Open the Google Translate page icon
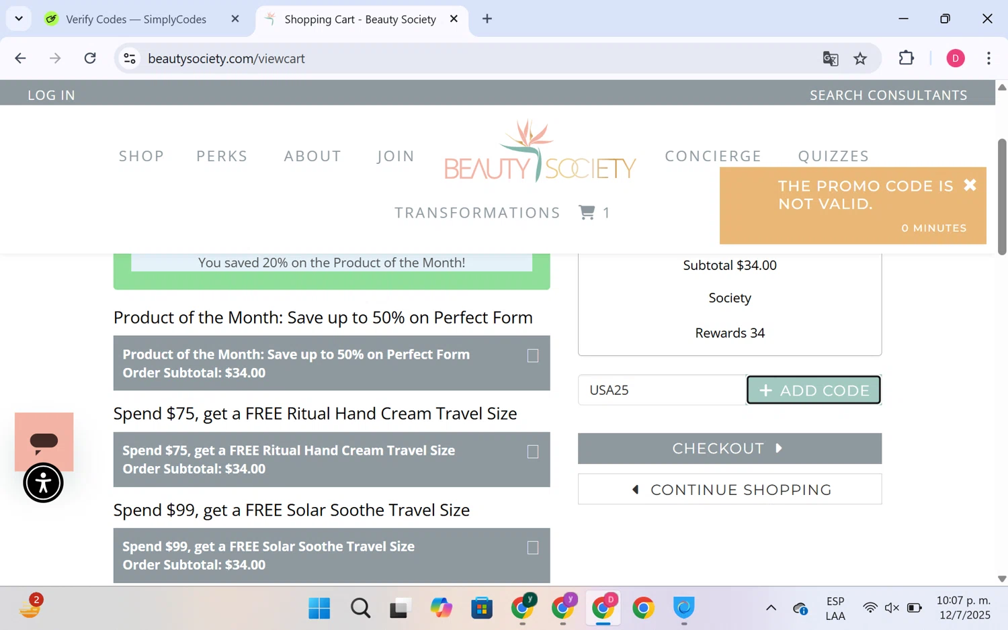Screen dimensions: 1008x630 point(831,58)
